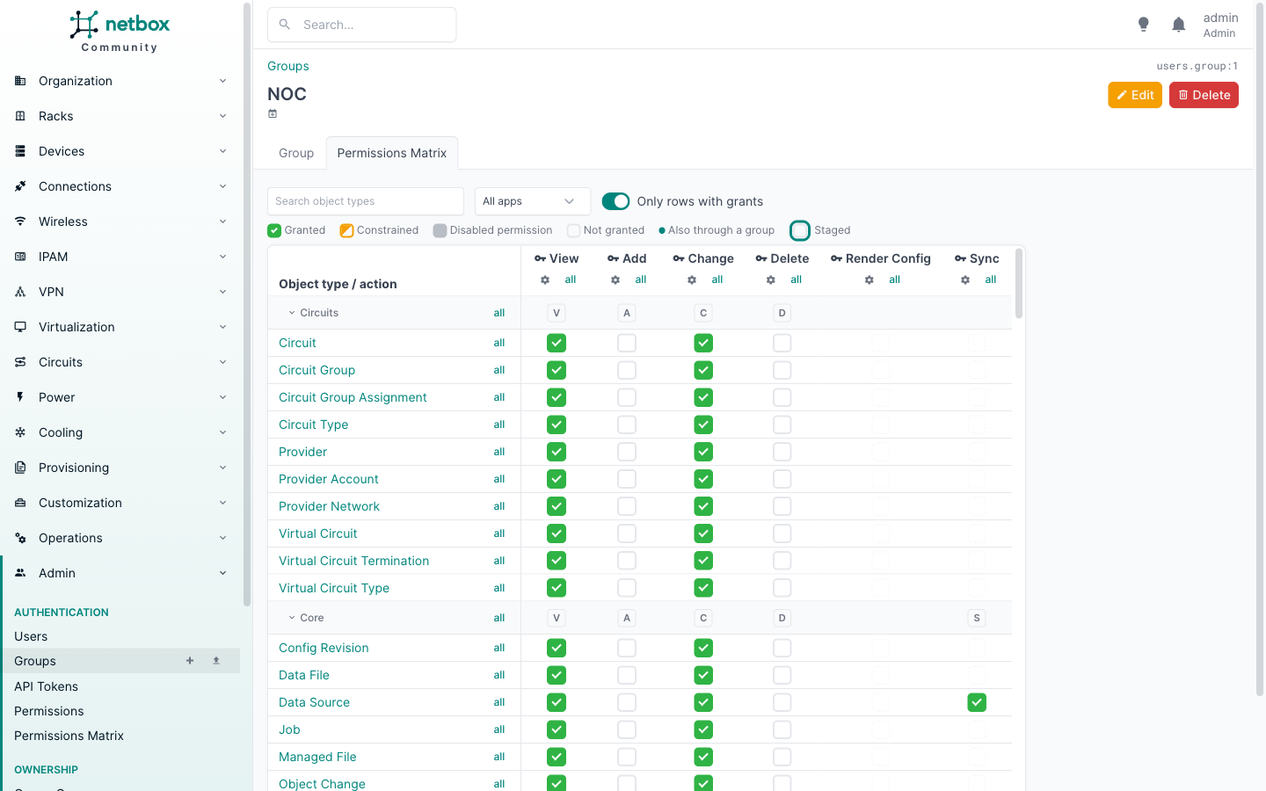Follow the Groups breadcrumb link

tap(288, 66)
